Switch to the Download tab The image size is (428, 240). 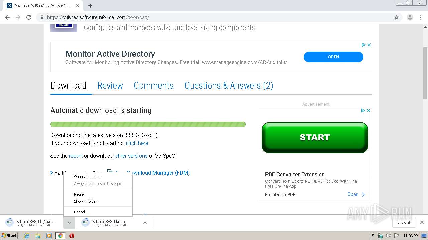69,86
